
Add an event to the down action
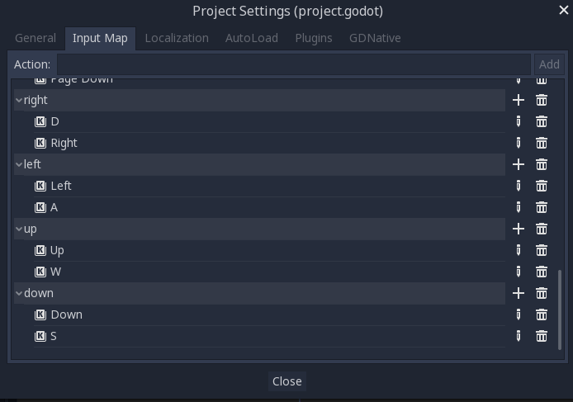[519, 293]
